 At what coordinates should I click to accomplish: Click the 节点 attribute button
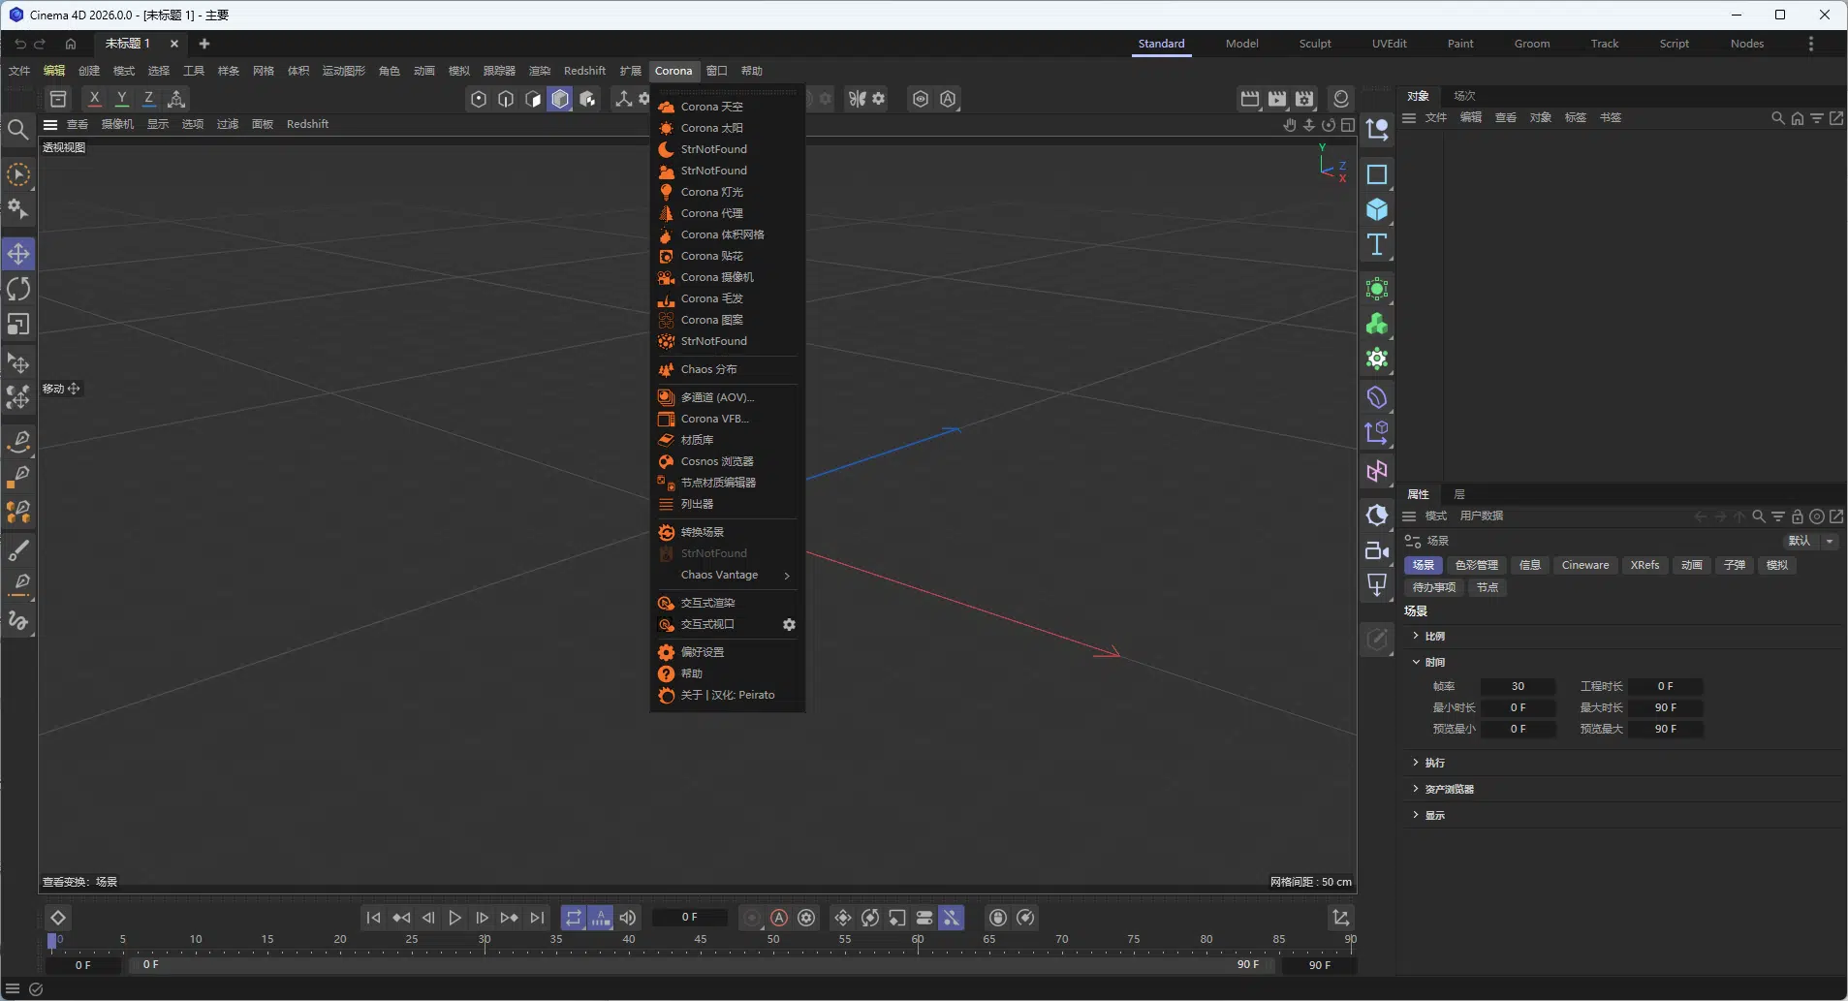[1487, 587]
